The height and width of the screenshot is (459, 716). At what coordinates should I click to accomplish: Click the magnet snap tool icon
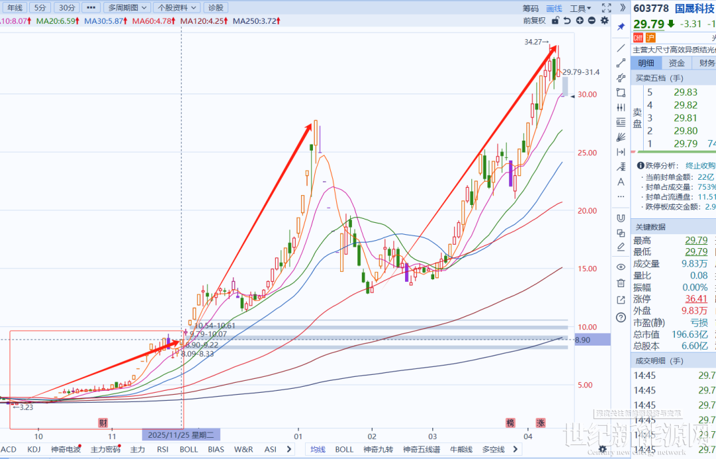(x=621, y=218)
